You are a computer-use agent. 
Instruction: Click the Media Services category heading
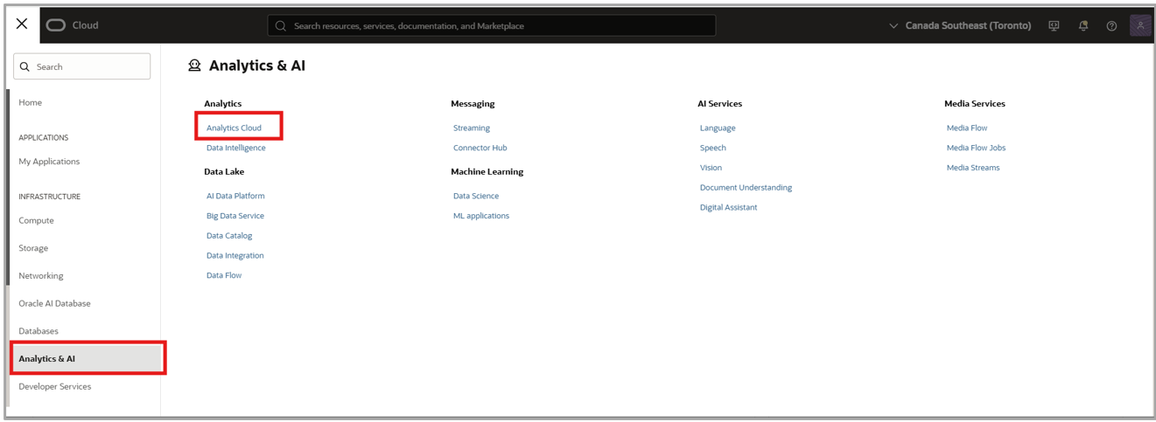pyautogui.click(x=975, y=103)
